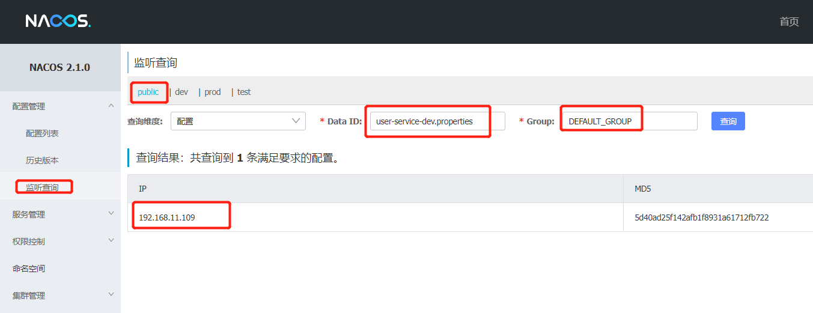Open 历史版本 in the sidebar
813x313 pixels.
(42, 160)
